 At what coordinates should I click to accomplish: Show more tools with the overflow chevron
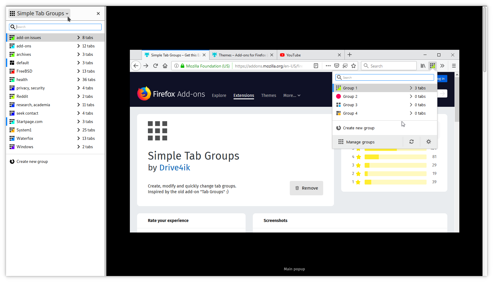(x=442, y=66)
